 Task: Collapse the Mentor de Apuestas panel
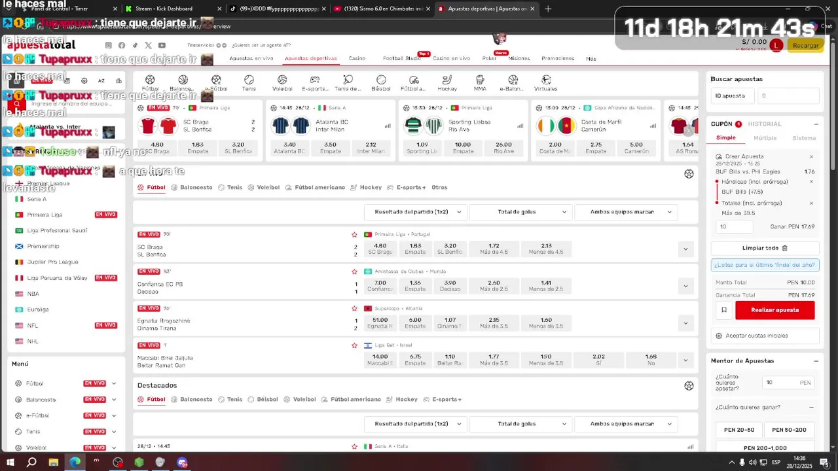point(816,361)
